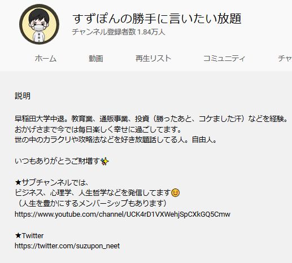Viewport: 292px width, 263px height.
Task: Click the star before サブチャンネルでは
Action: coord(18,182)
